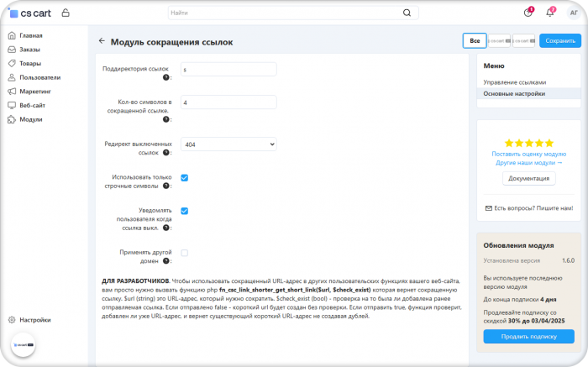Click the tag icon next to Товары

click(12, 63)
